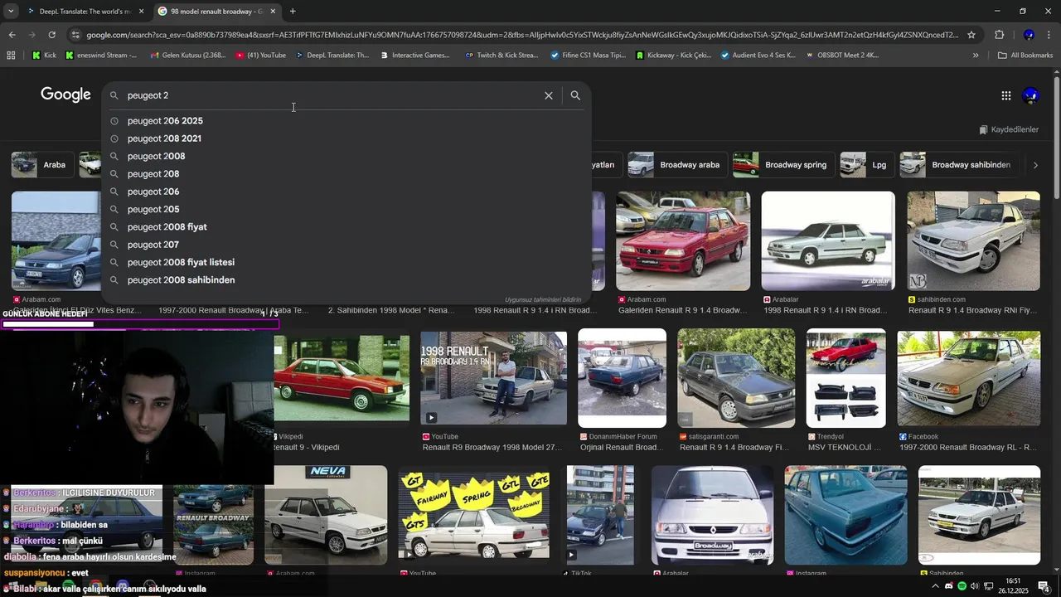Open the Windows notification center
The width and height of the screenshot is (1061, 597).
(x=1044, y=586)
